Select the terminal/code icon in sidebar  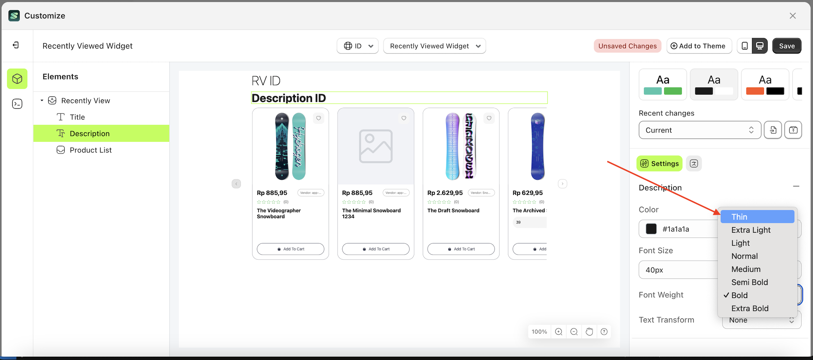point(17,104)
